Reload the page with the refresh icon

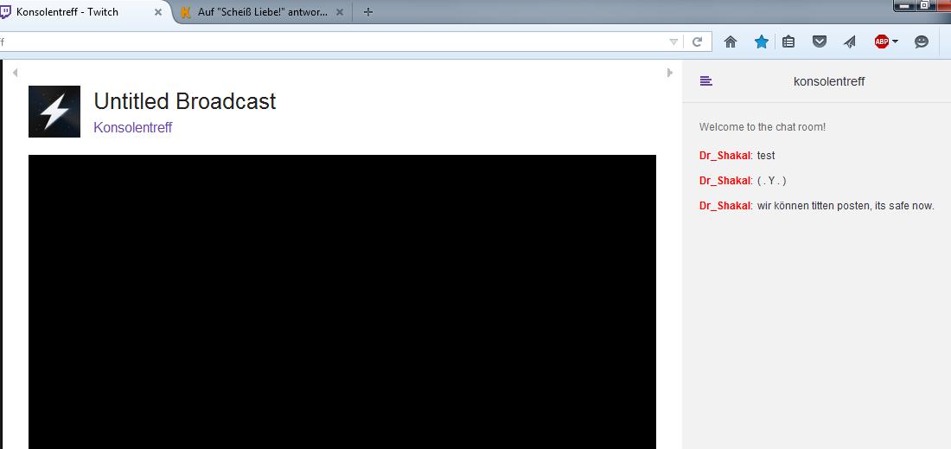(x=698, y=42)
